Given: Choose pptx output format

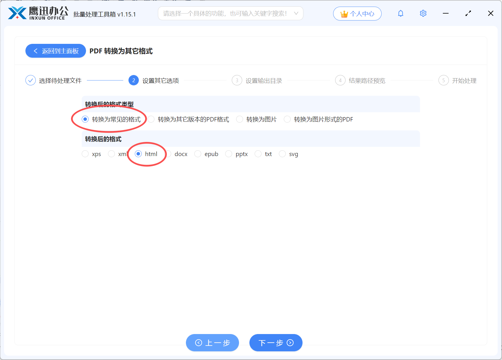Looking at the screenshot, I should click(237, 154).
